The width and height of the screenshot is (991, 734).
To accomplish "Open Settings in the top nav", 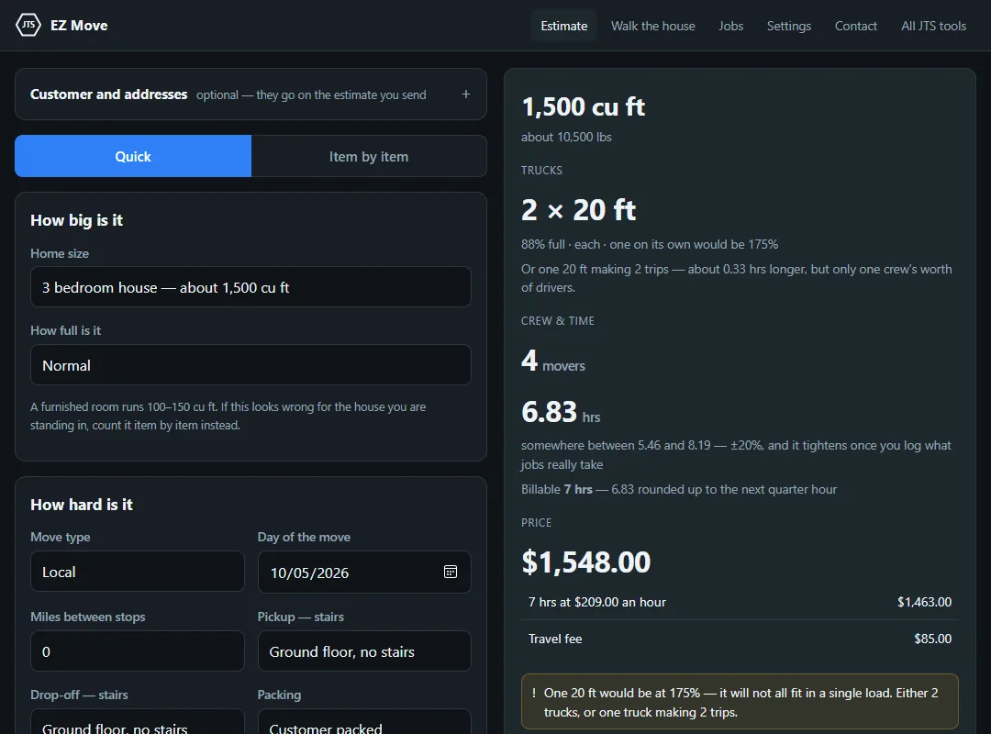I will [789, 26].
